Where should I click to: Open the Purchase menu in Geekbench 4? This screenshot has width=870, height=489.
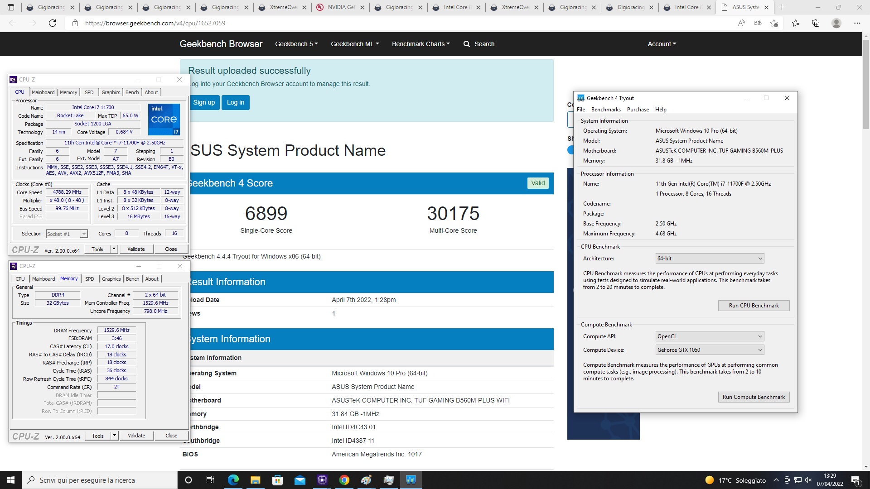click(x=638, y=110)
